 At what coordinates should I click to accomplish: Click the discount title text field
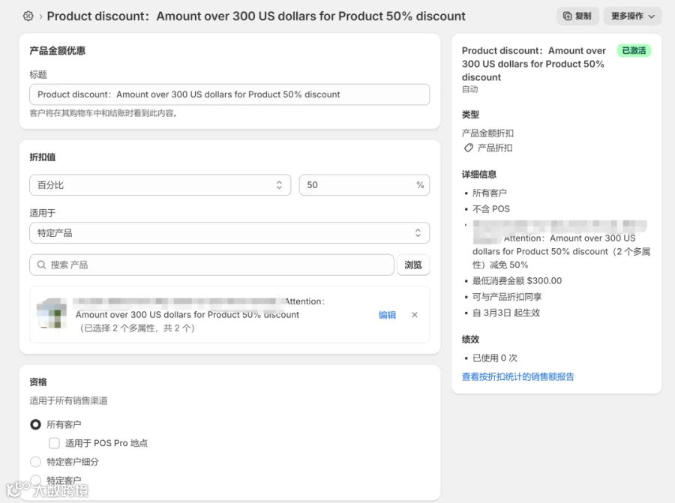pos(229,94)
